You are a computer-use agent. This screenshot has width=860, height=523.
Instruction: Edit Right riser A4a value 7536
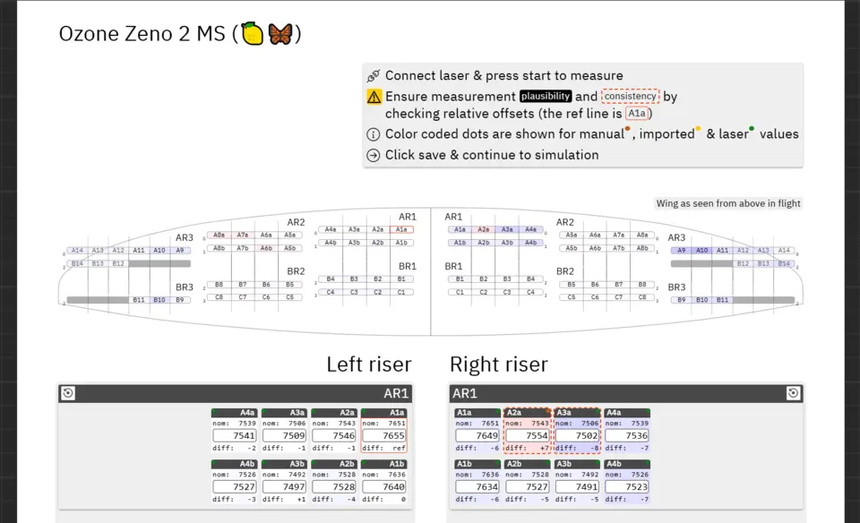coord(627,436)
